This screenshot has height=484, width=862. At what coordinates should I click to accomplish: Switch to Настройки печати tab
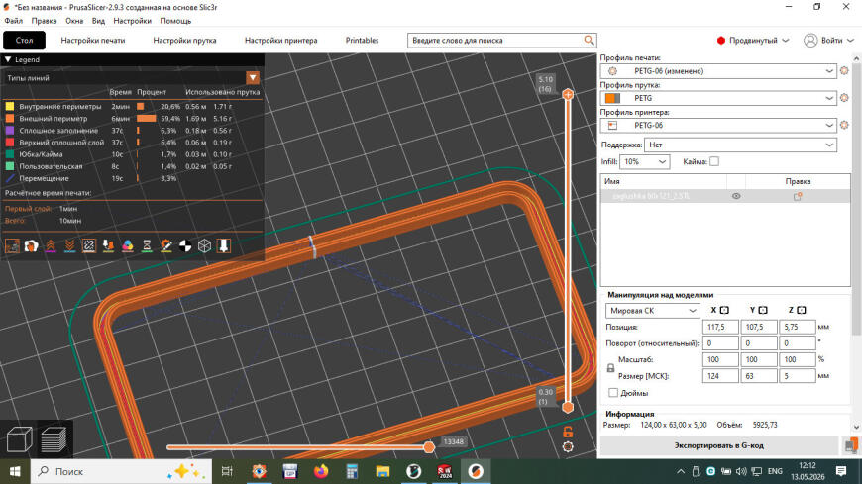[93, 41]
